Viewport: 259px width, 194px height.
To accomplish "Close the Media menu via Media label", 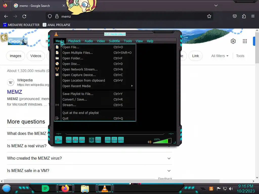I will coord(60,41).
